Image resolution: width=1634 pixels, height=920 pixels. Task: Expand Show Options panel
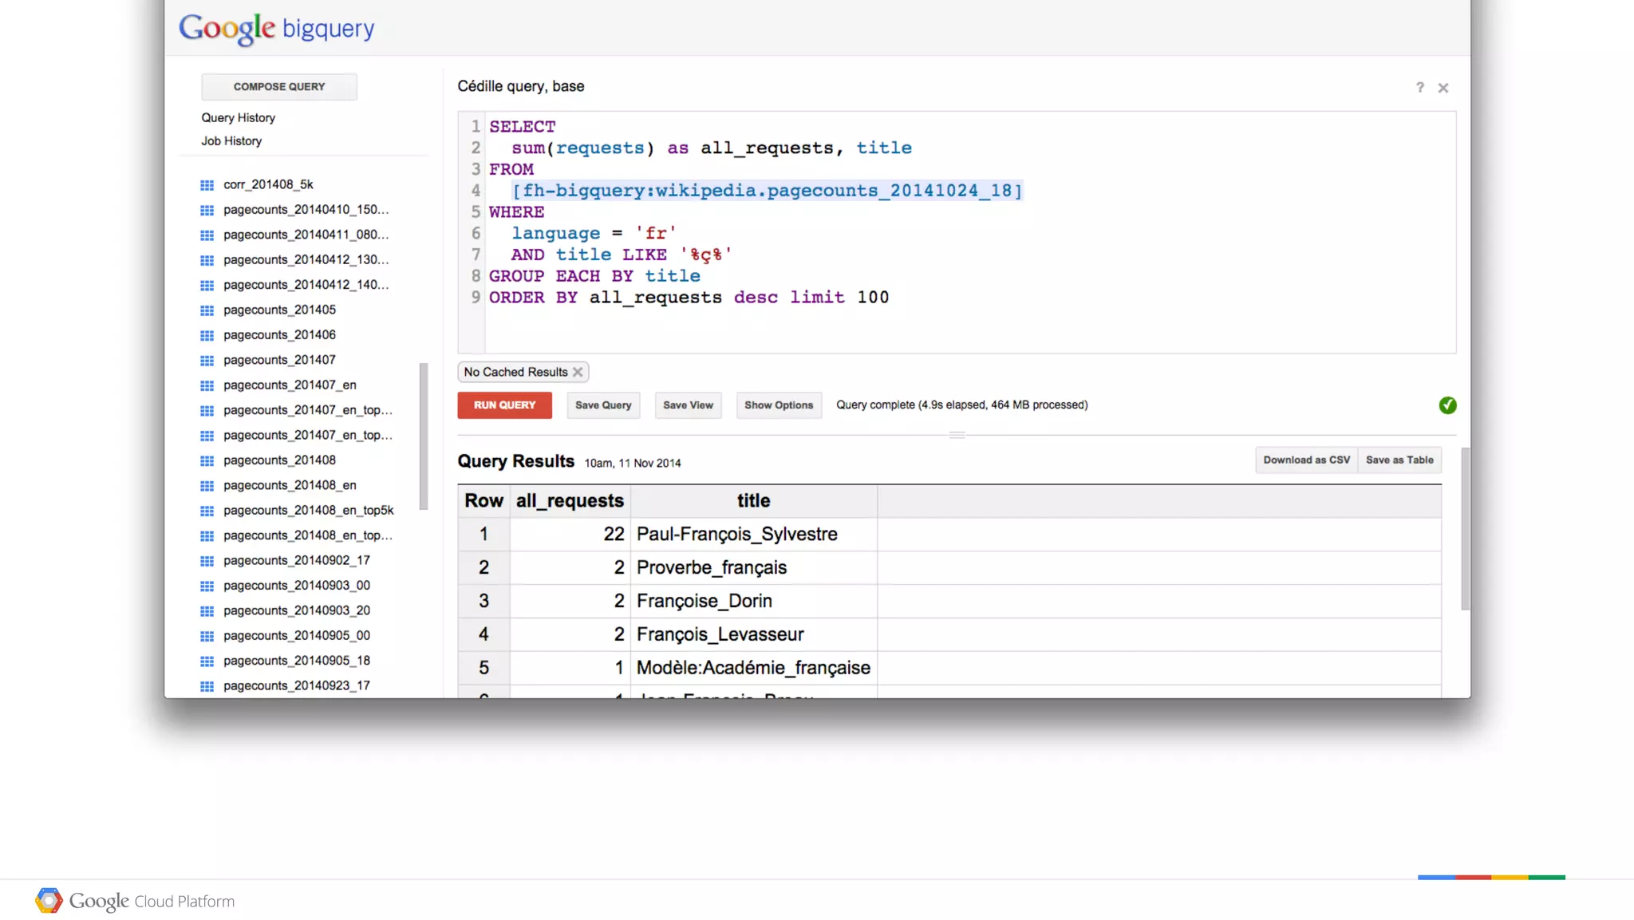pos(778,405)
